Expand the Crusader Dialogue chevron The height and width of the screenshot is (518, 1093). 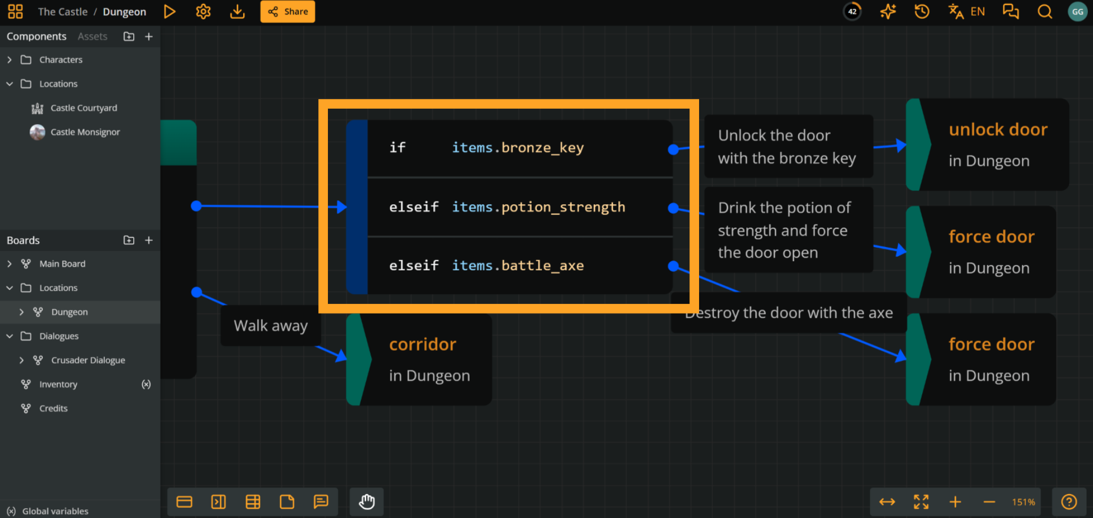pos(22,360)
